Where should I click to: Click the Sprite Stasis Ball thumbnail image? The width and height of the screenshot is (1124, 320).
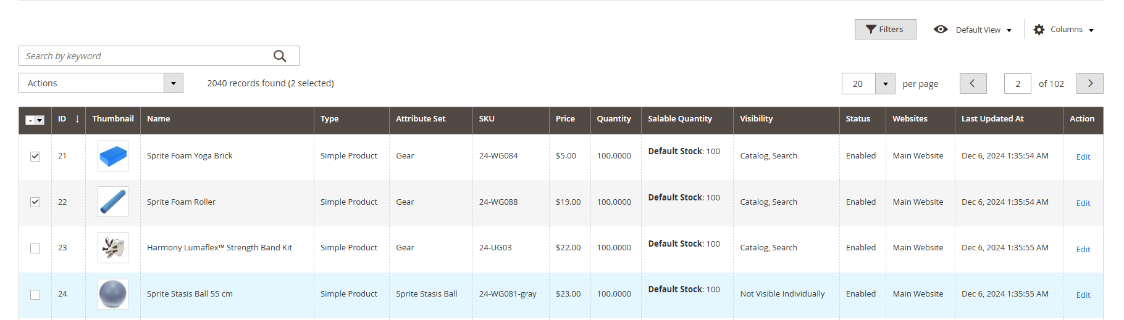click(x=113, y=294)
